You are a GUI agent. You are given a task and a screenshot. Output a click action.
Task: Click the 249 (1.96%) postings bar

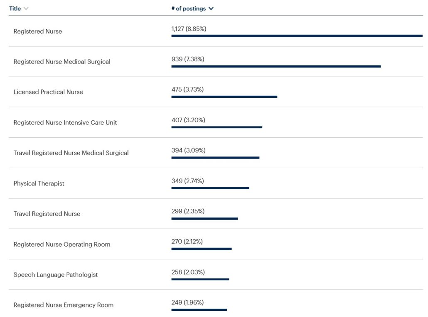(199, 310)
